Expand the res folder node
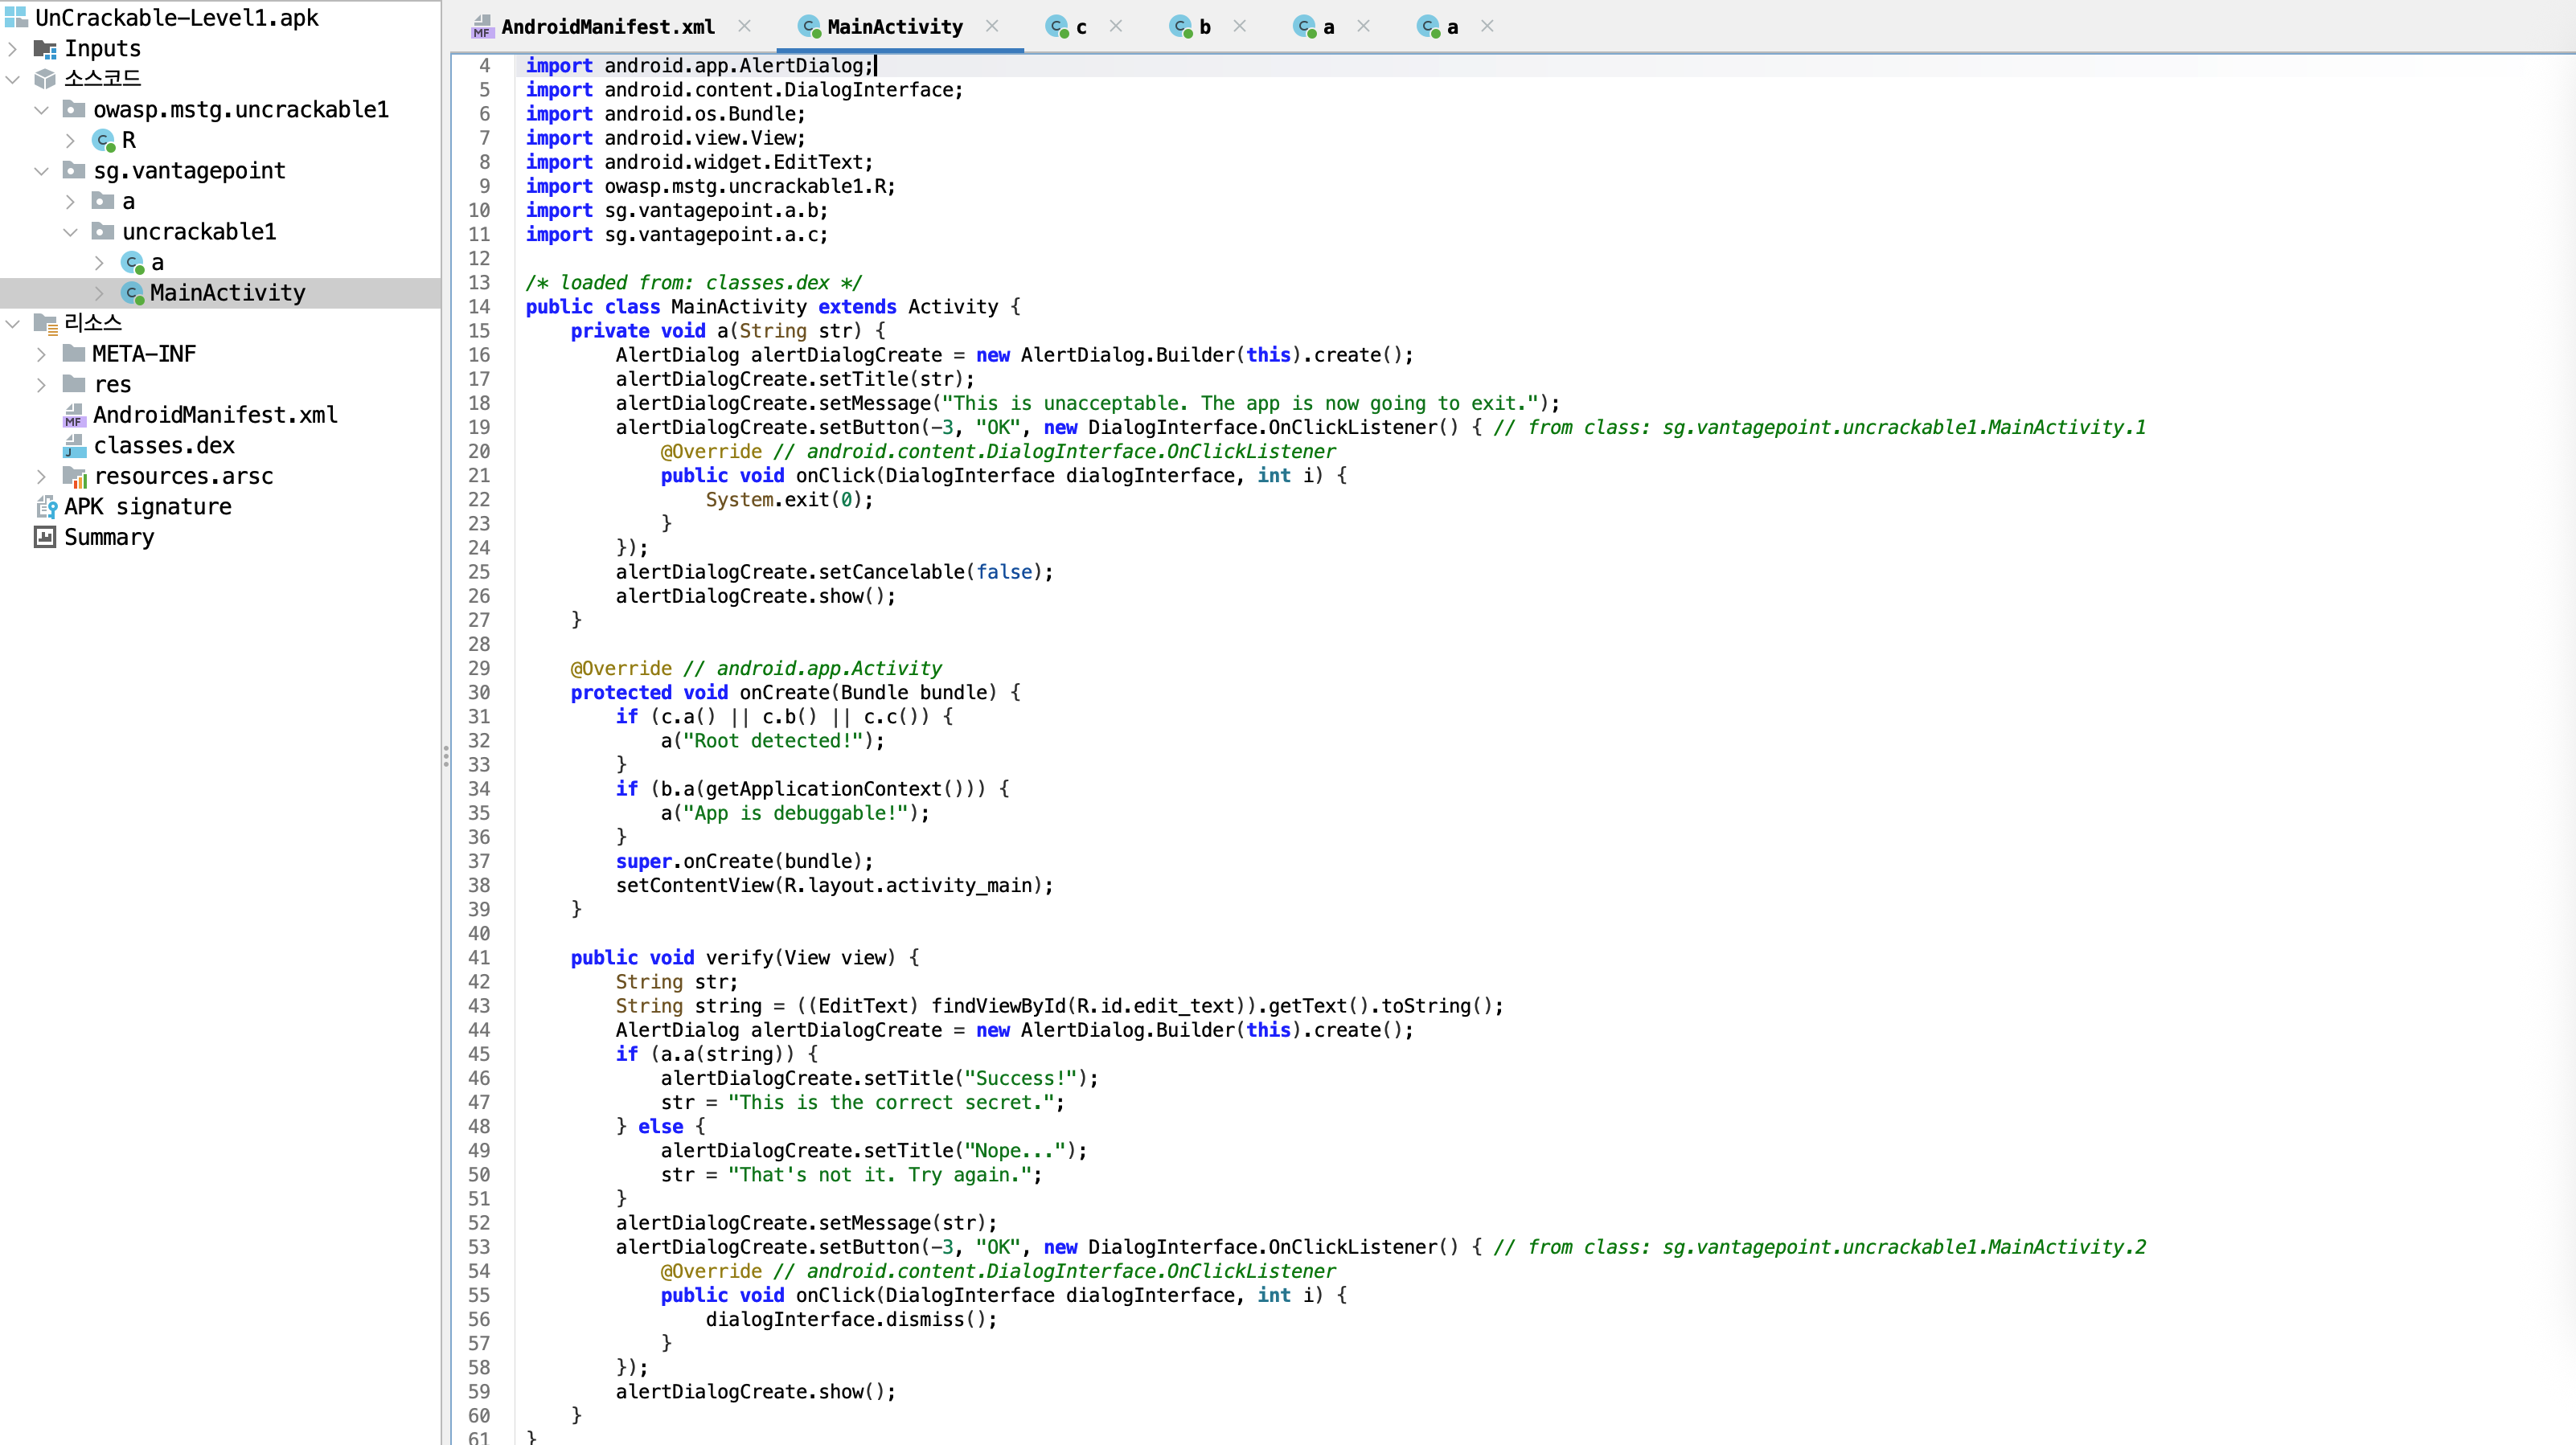 click(x=41, y=385)
